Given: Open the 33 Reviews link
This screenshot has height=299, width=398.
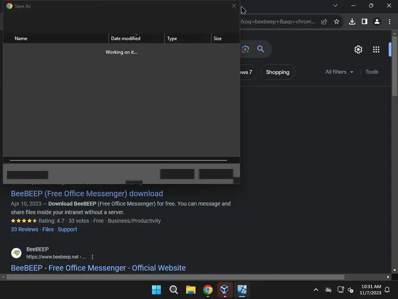Looking at the screenshot, I should tap(24, 229).
